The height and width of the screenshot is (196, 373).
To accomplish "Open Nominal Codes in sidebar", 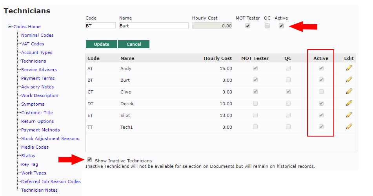I will click(x=37, y=35).
